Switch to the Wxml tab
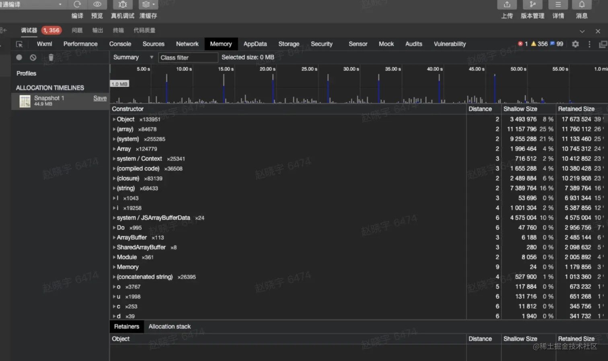The height and width of the screenshot is (361, 608). pos(44,44)
